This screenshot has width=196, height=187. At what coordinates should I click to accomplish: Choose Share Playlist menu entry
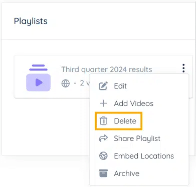[139, 138]
